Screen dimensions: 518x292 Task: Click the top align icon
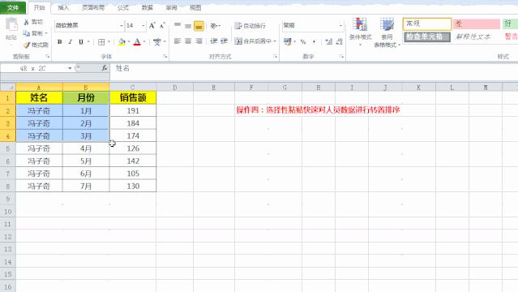click(178, 25)
